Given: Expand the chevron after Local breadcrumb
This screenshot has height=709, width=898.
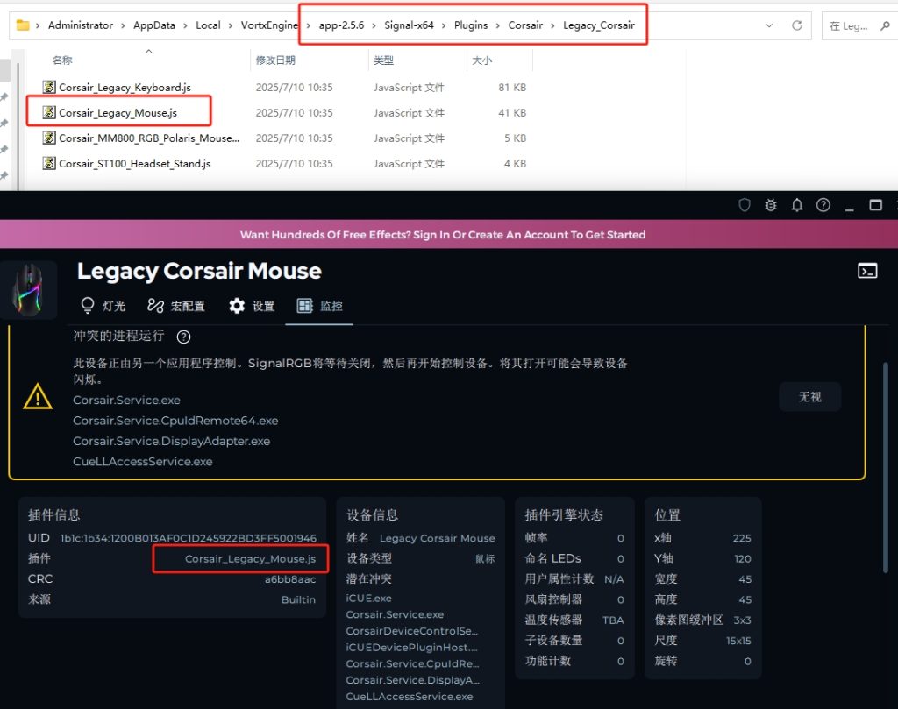Looking at the screenshot, I should 231,25.
